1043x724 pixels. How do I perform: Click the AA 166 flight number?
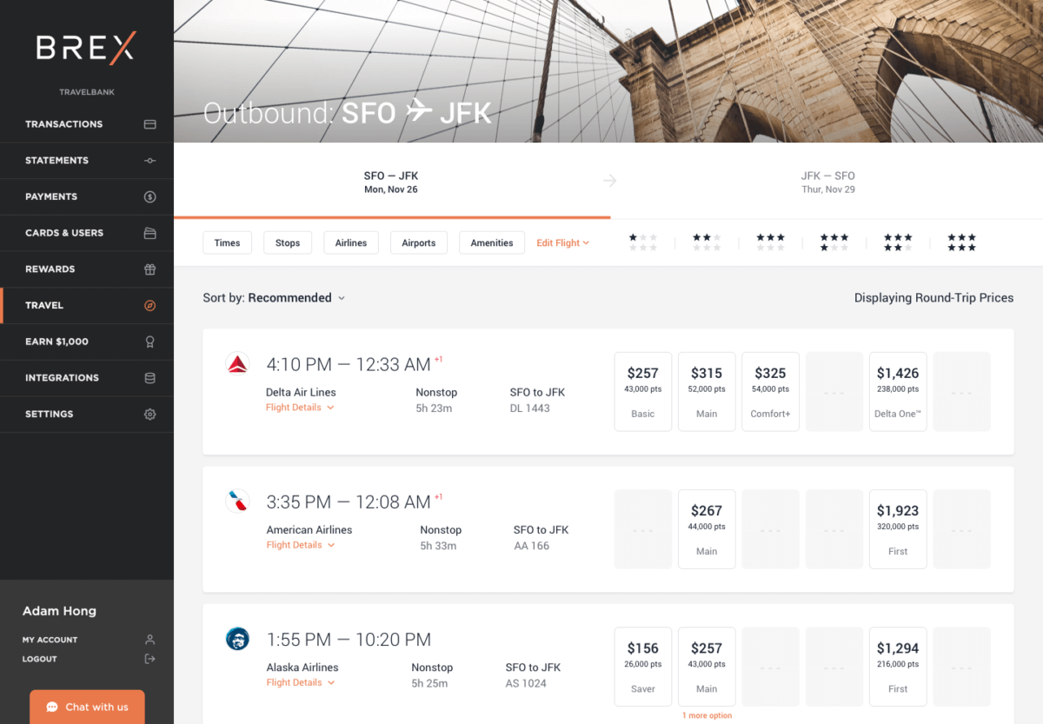click(x=532, y=546)
